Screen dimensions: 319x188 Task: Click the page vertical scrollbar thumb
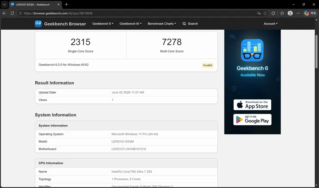tap(316, 52)
